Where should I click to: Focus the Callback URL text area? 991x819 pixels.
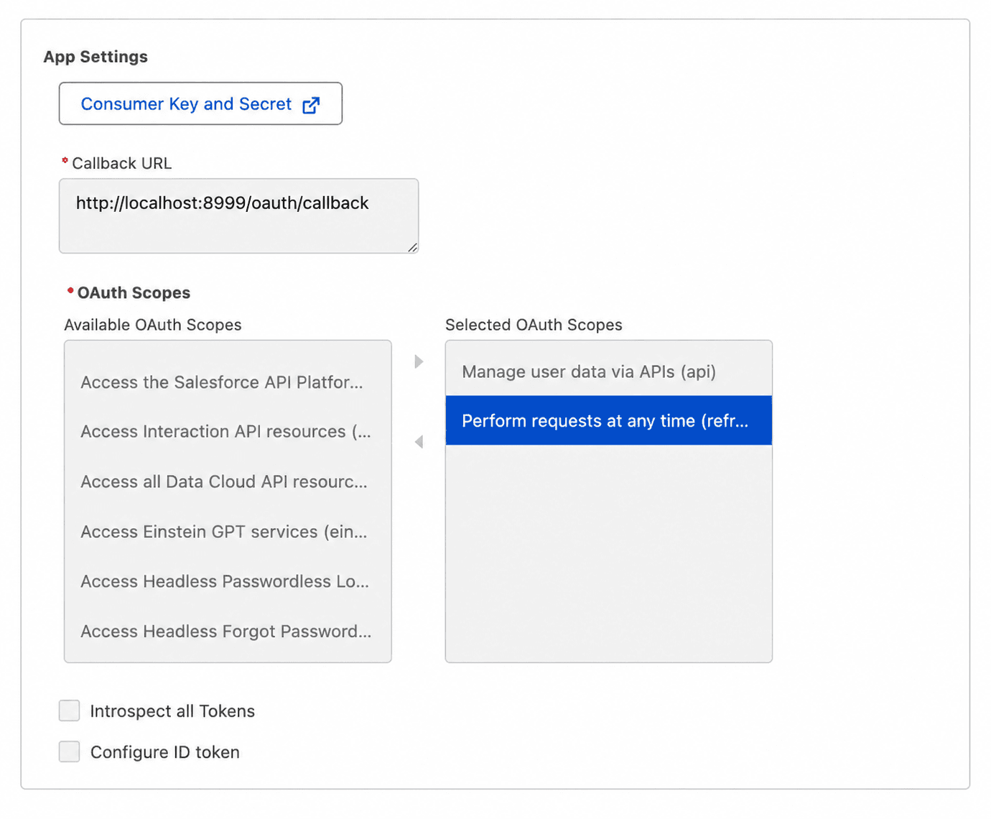[238, 216]
